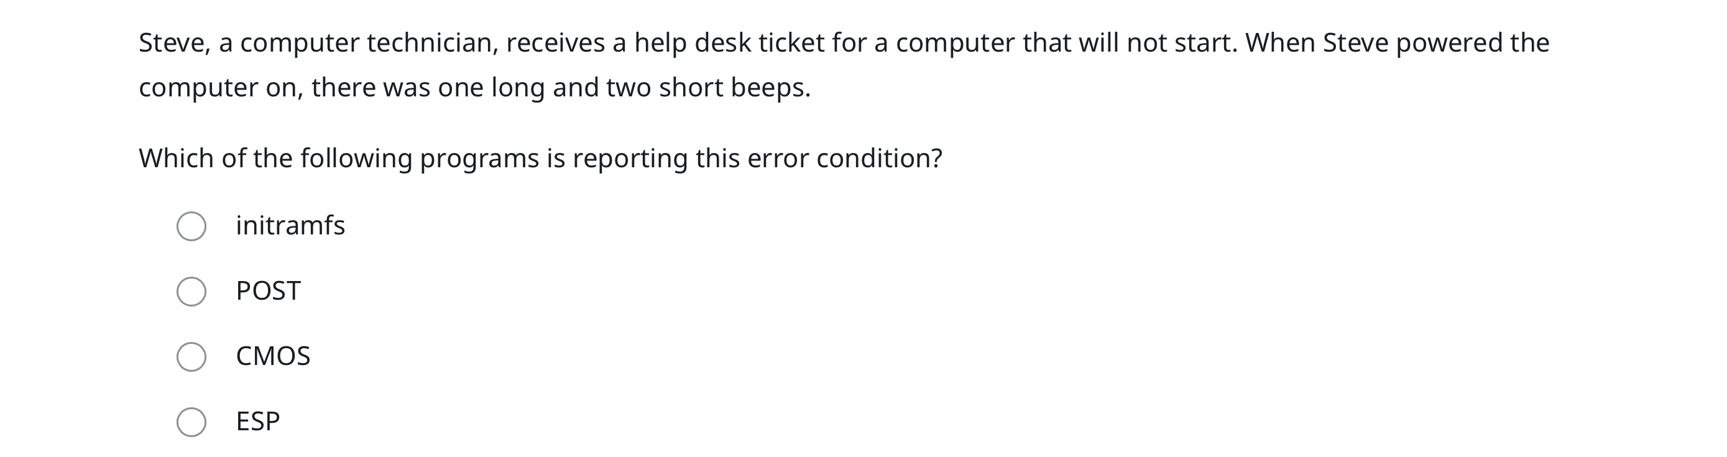Click the initramfs answer label text
This screenshot has width=1727, height=457.
pos(291,226)
